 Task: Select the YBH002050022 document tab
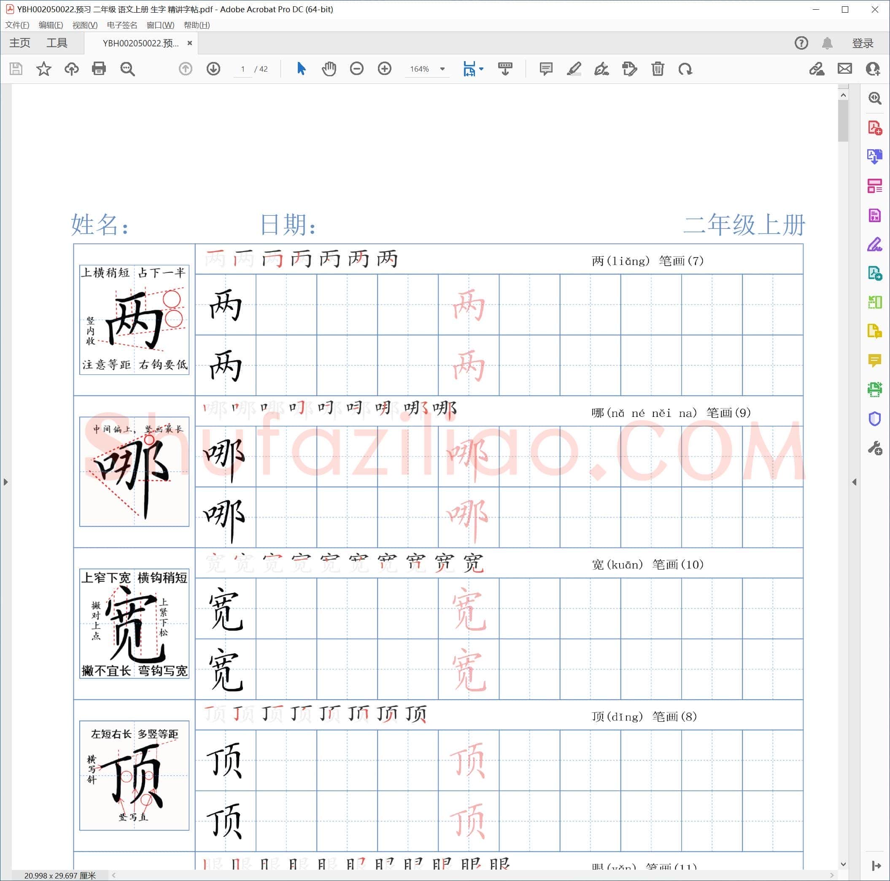click(140, 43)
